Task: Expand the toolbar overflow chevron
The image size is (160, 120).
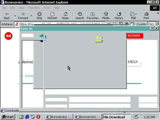Action: pyautogui.click(x=158, y=13)
